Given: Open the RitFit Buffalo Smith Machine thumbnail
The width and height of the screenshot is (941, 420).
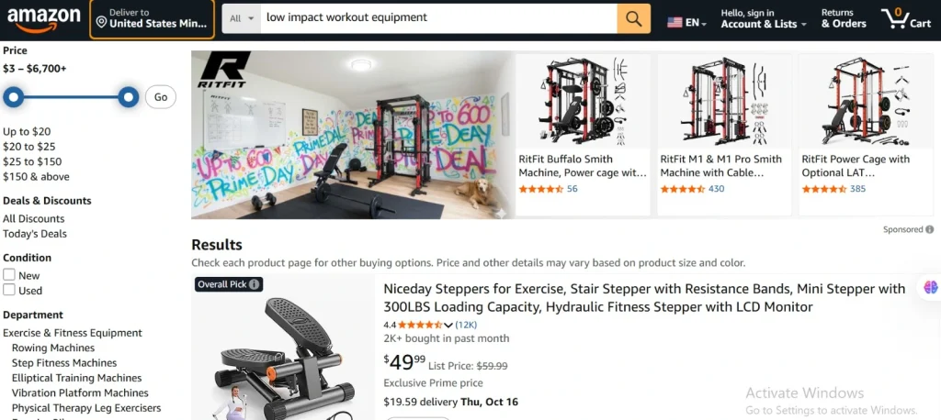Looking at the screenshot, I should [583, 100].
